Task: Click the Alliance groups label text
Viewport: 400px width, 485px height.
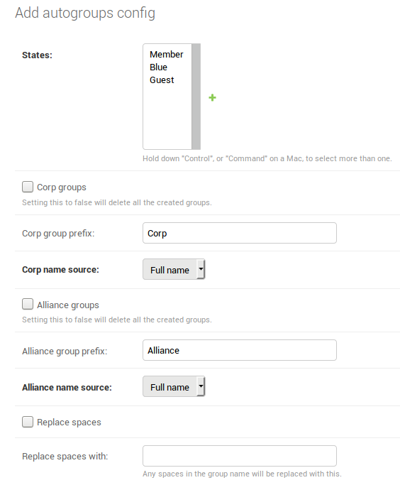Action: (68, 305)
